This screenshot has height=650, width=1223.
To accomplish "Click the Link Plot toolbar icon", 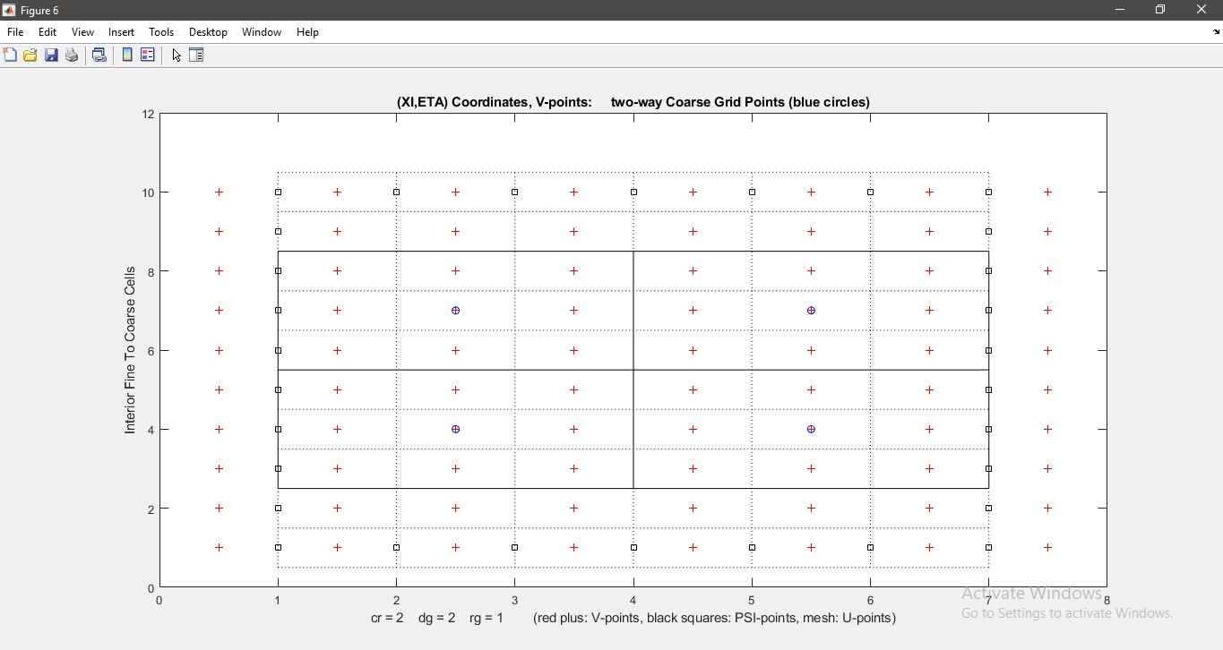I will [x=99, y=56].
